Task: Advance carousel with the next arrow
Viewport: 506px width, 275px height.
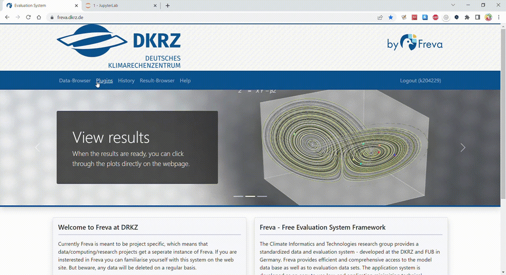Action: coord(462,148)
